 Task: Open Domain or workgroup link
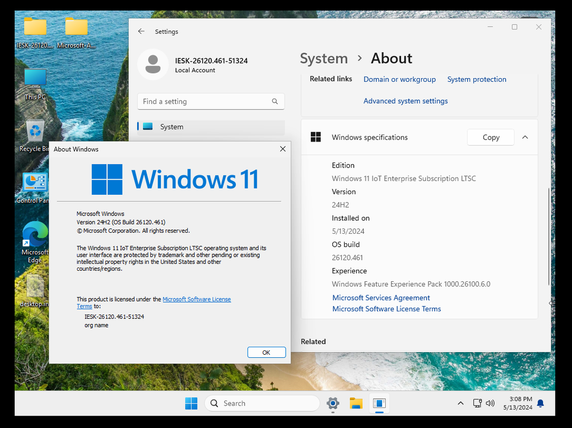pos(400,79)
